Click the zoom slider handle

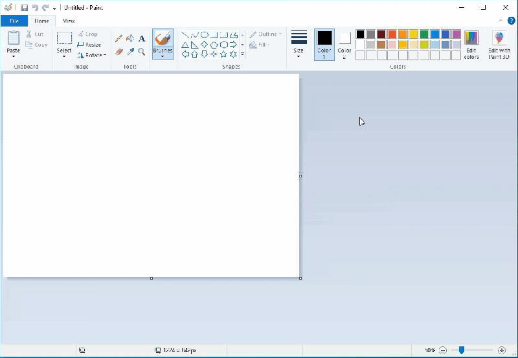click(x=462, y=350)
